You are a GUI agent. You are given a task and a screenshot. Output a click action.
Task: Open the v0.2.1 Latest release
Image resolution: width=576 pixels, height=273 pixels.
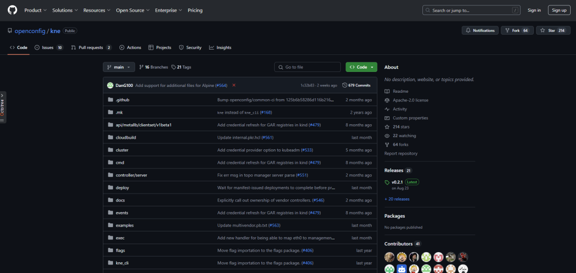402,182
